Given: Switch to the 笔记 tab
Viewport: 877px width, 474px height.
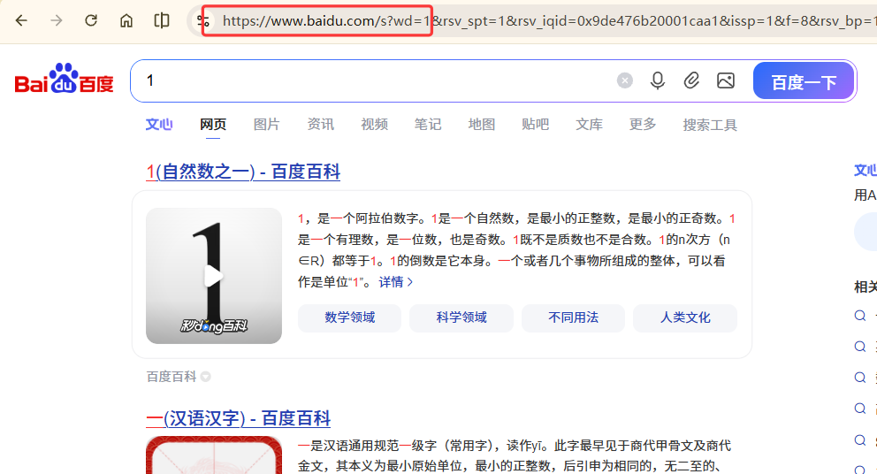Looking at the screenshot, I should pos(428,124).
